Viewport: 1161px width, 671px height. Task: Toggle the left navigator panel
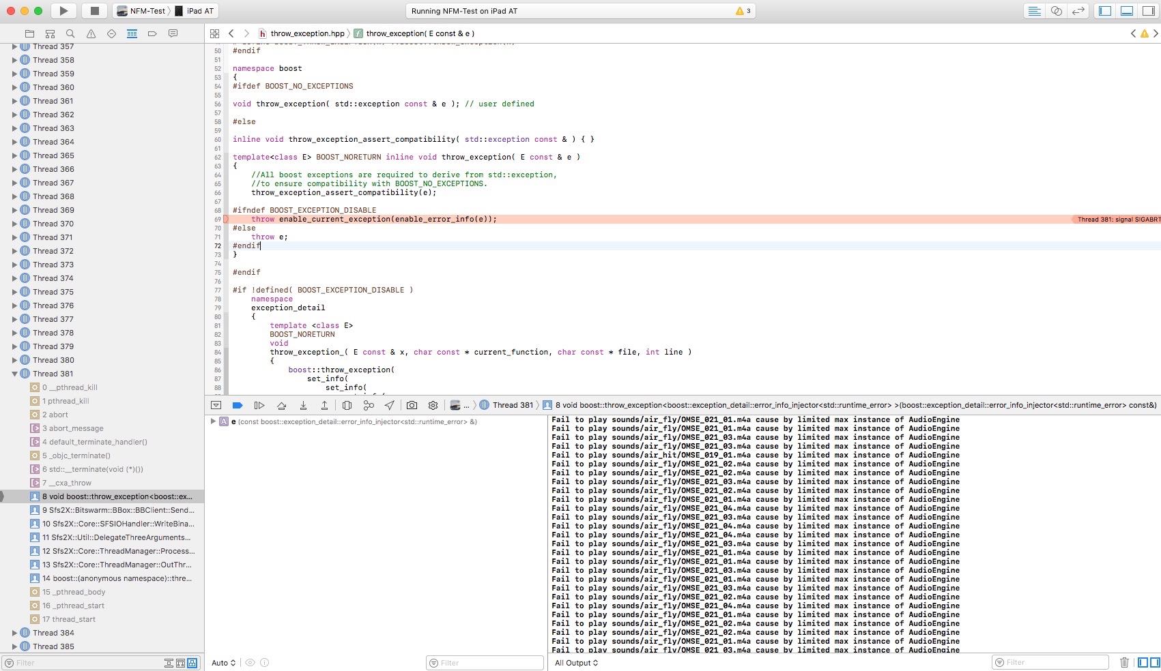(x=1105, y=11)
